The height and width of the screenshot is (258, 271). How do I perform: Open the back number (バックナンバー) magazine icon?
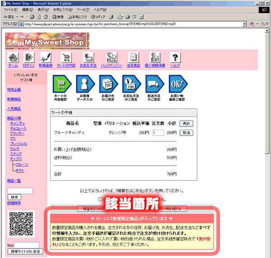coord(112,57)
